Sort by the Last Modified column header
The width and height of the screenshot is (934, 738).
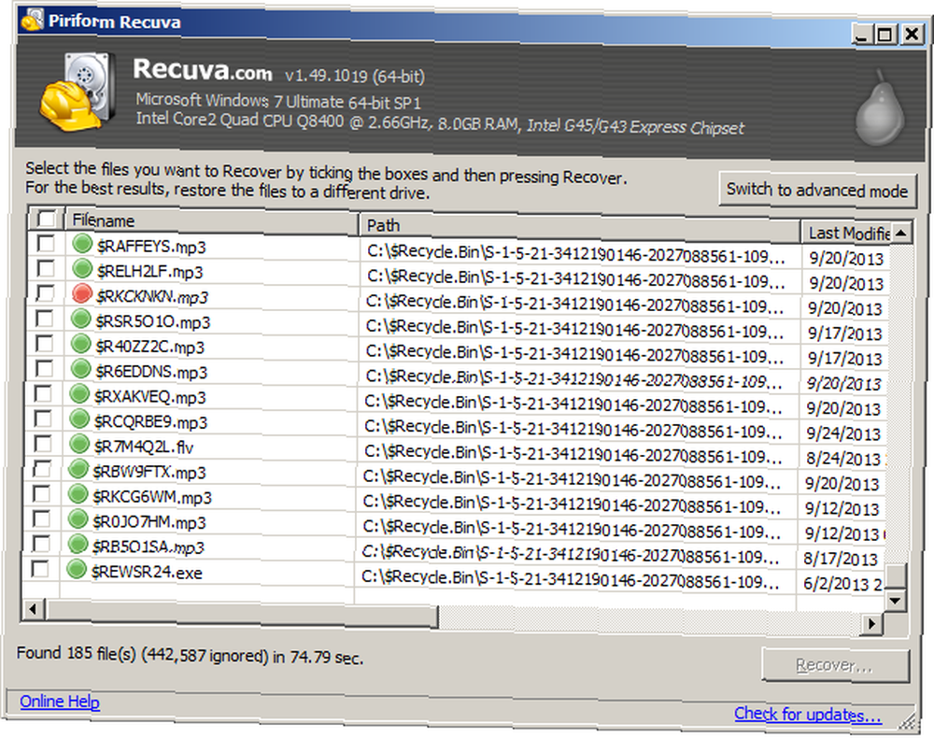tap(845, 233)
